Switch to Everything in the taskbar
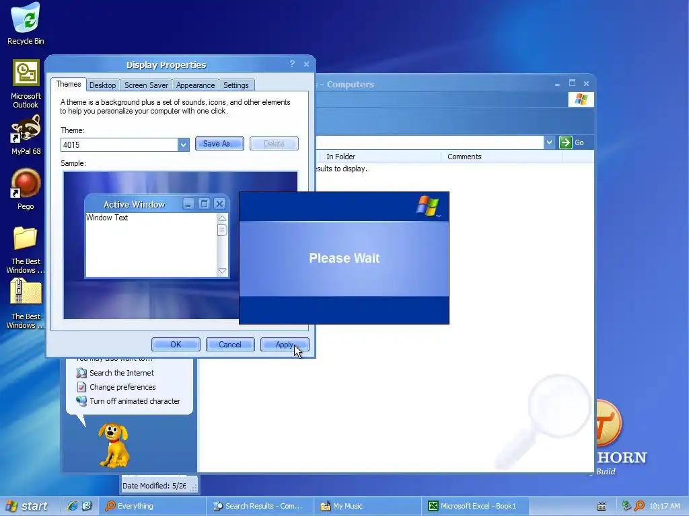The height and width of the screenshot is (516, 689). [x=152, y=506]
